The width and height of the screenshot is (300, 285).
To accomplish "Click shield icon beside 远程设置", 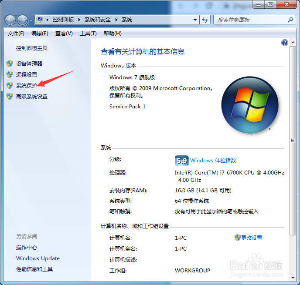I will [x=10, y=74].
